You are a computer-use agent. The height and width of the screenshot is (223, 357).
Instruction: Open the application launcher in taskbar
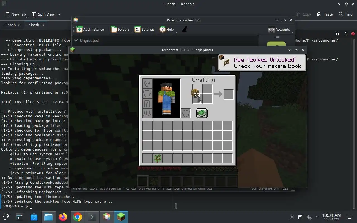[6, 217]
